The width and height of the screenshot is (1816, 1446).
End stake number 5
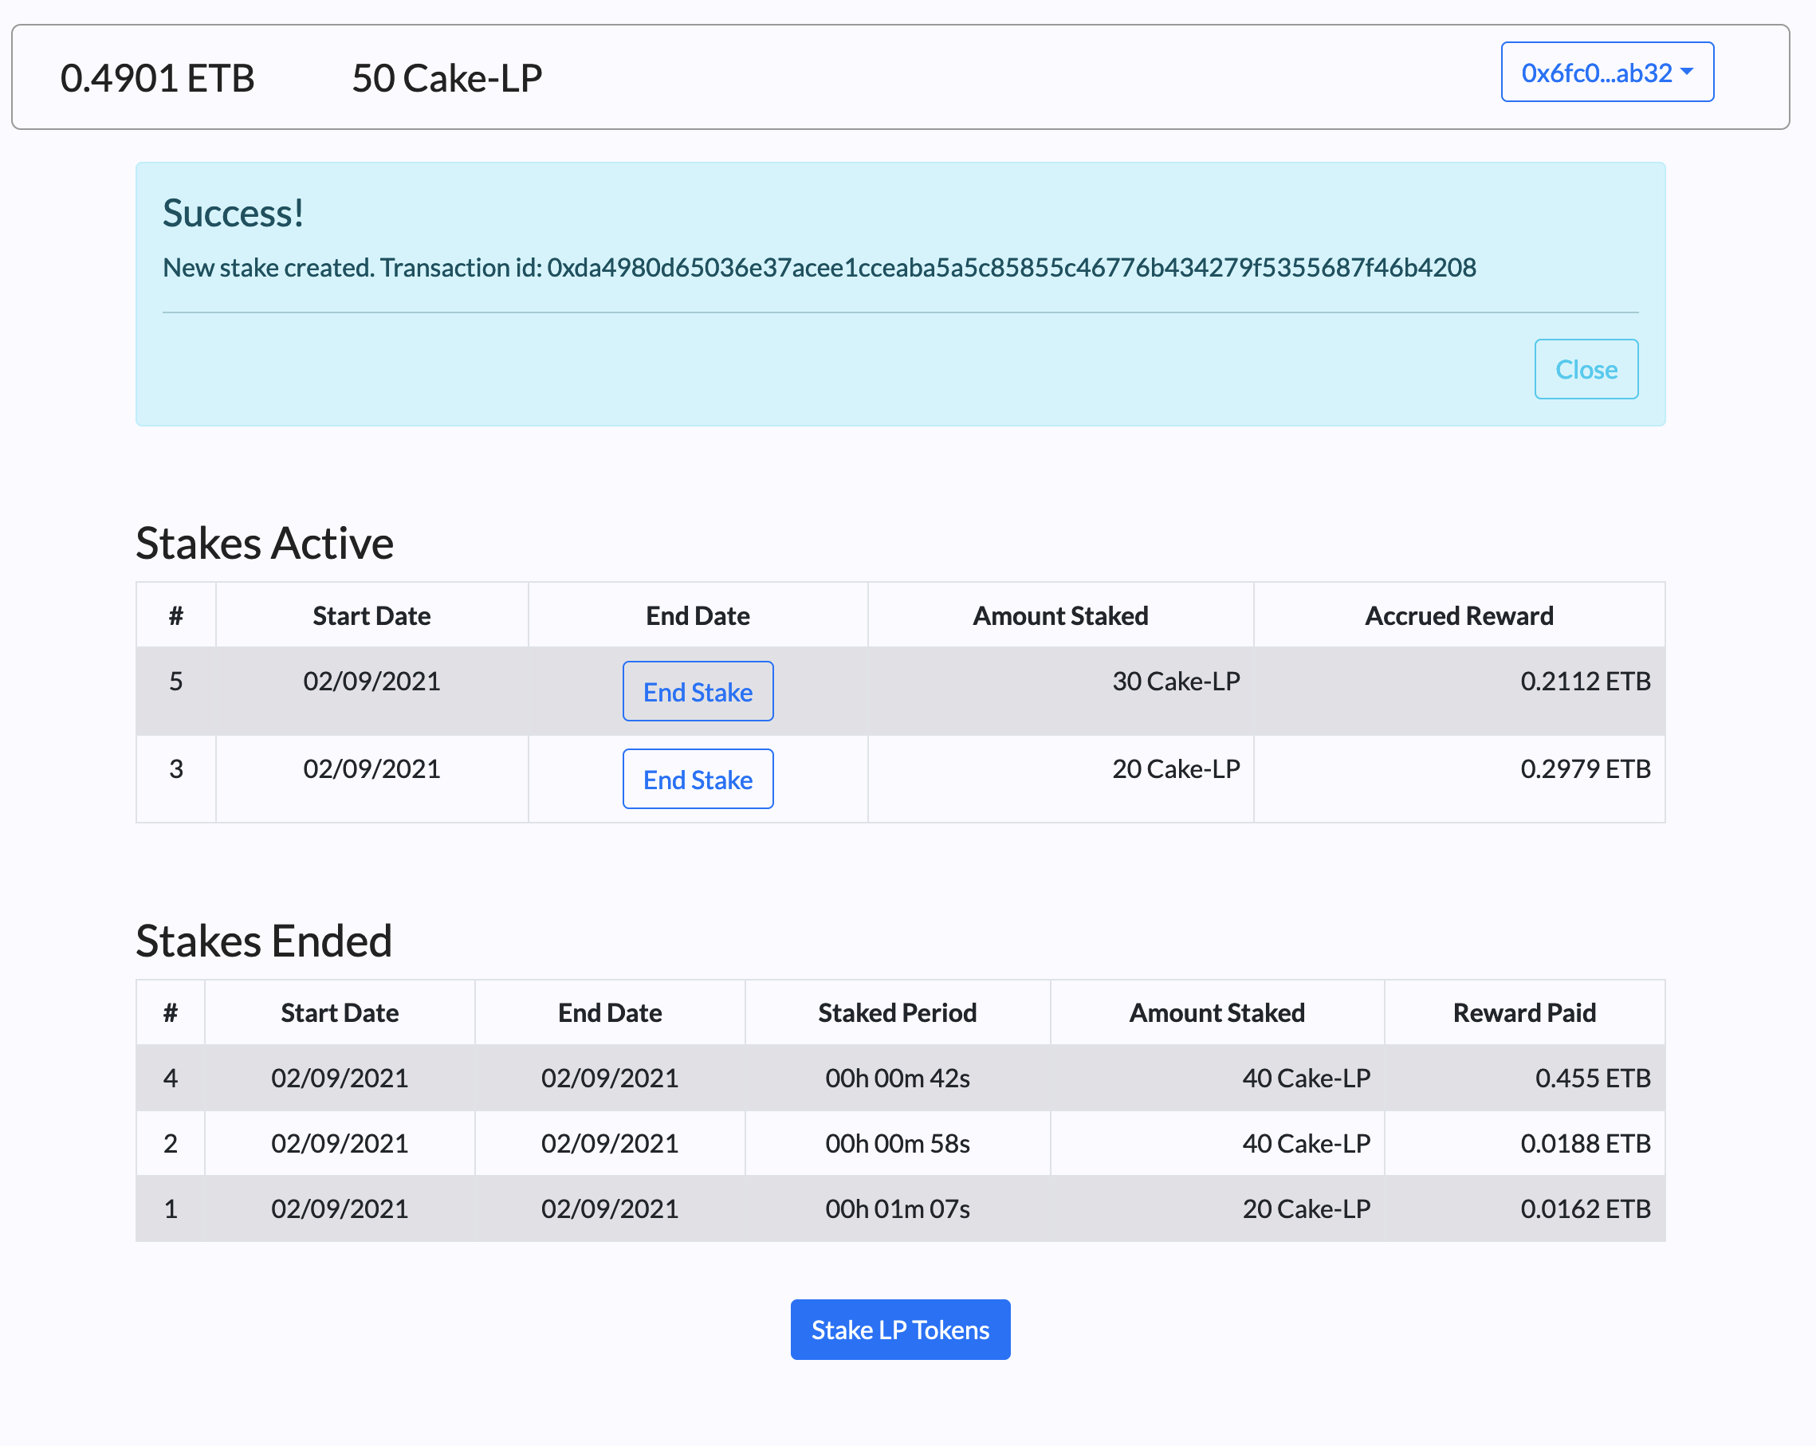tap(698, 691)
